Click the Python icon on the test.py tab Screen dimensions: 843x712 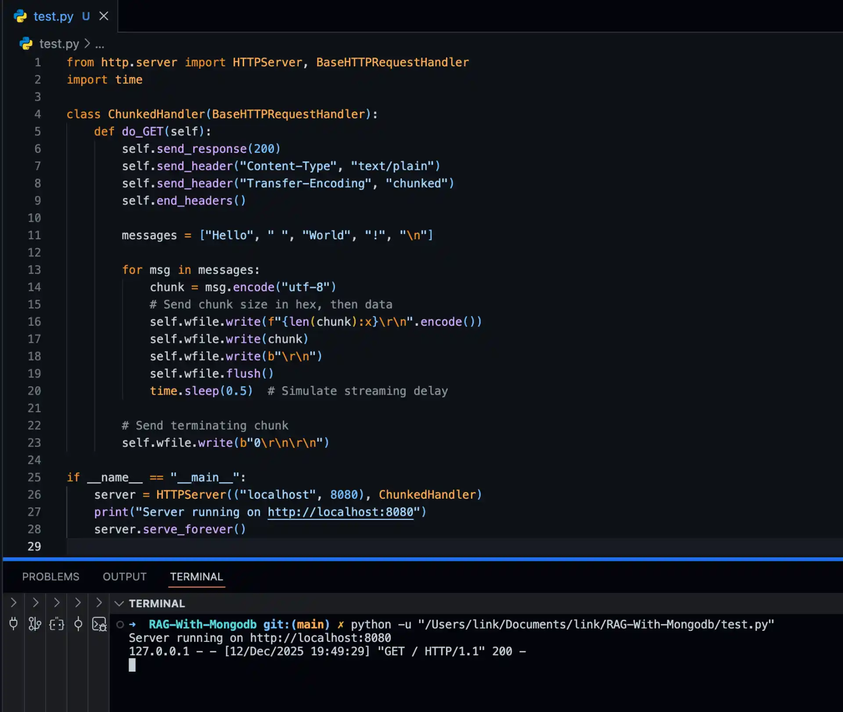coord(20,16)
